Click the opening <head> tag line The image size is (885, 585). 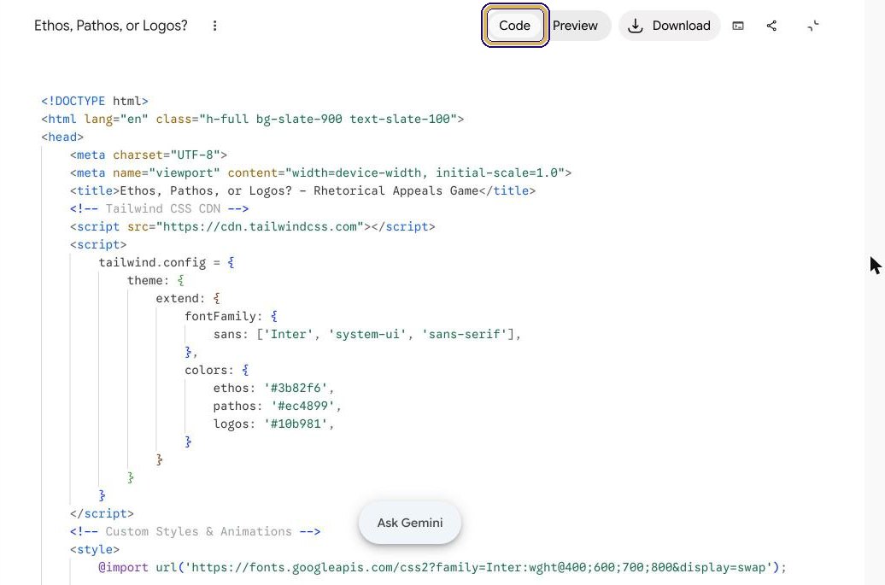[62, 137]
